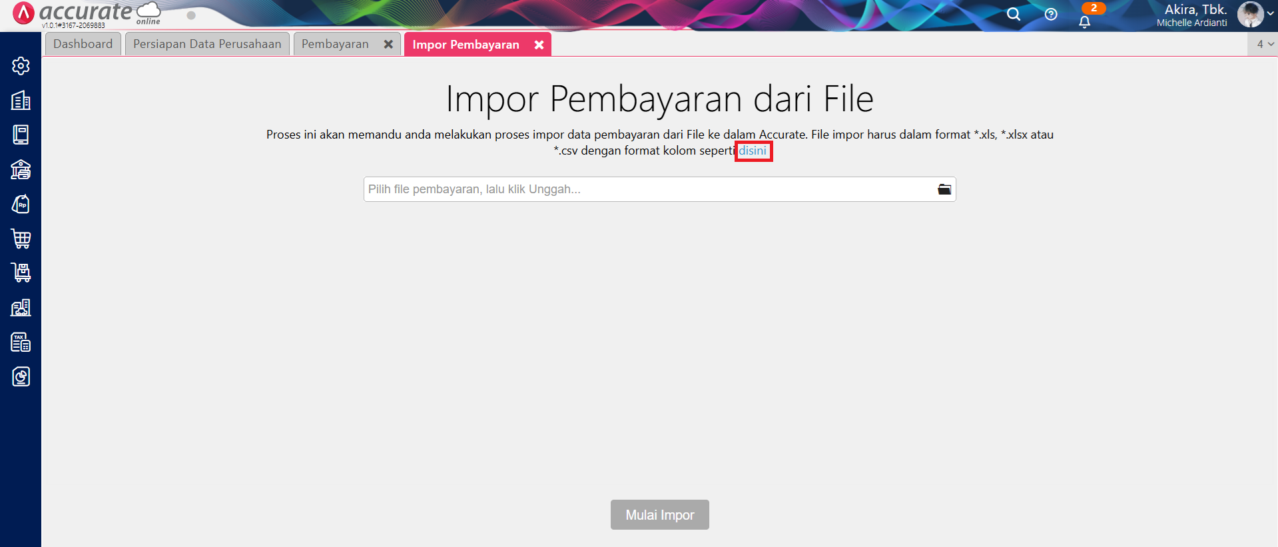Open the Sales Rp price-tag icon
Image resolution: width=1278 pixels, height=547 pixels.
coord(21,204)
